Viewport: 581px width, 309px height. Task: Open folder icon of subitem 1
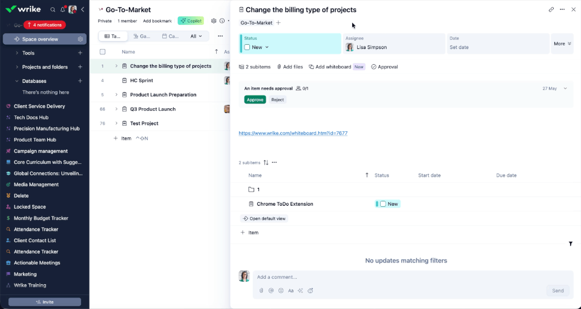(251, 189)
